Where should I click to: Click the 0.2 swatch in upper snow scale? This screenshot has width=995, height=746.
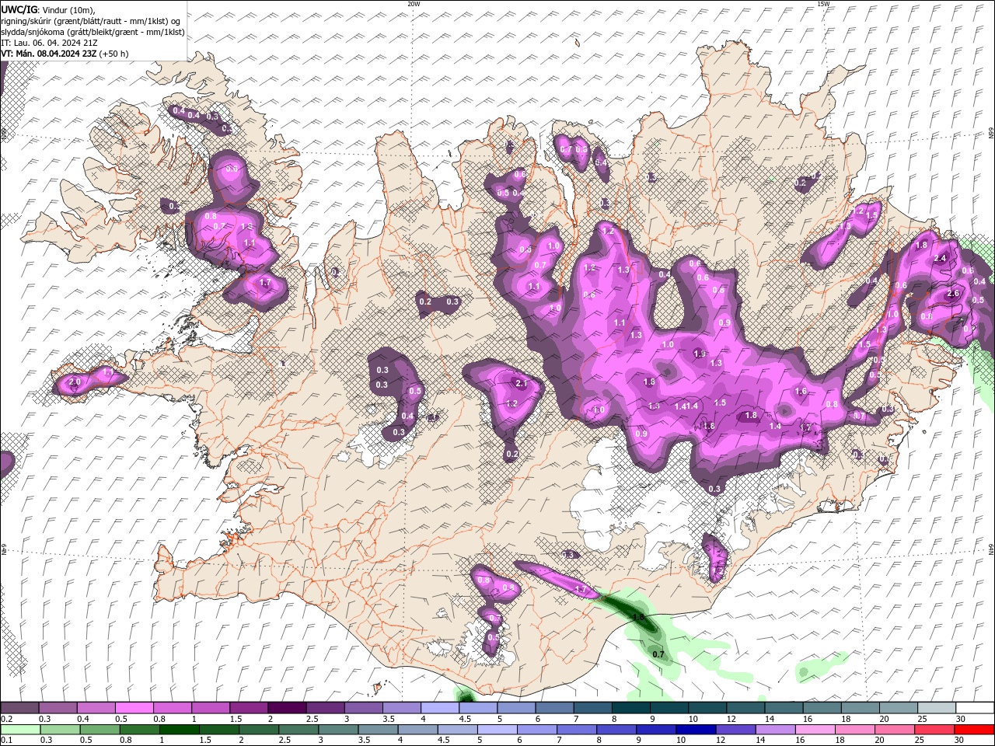19,708
